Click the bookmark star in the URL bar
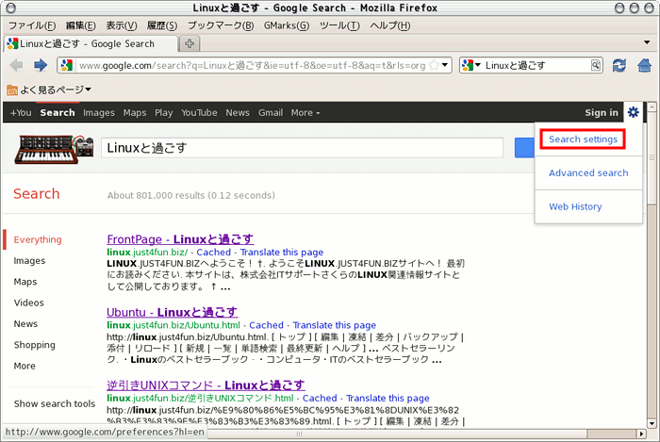This screenshot has width=660, height=442. click(434, 65)
